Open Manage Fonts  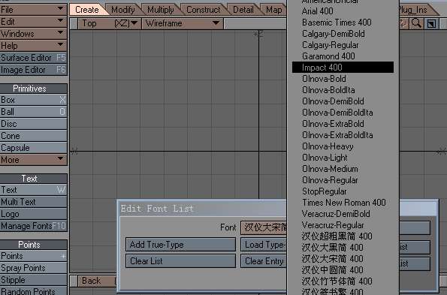click(34, 226)
